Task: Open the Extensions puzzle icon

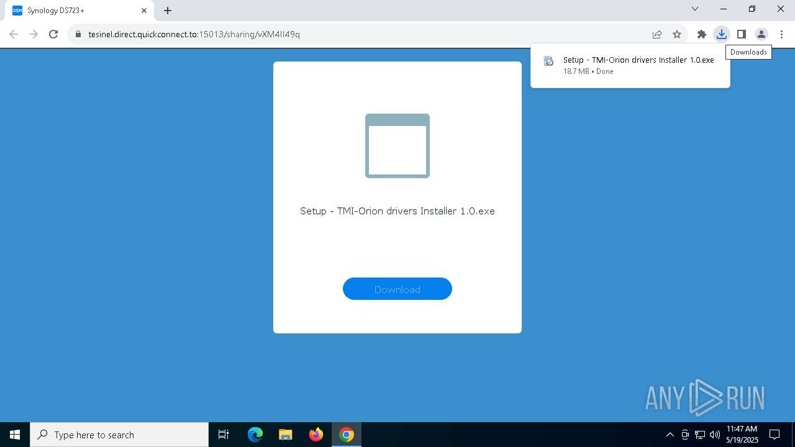Action: [x=701, y=34]
